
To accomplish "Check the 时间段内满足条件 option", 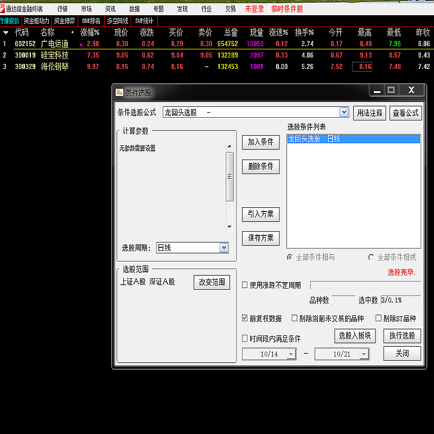I will (x=245, y=339).
